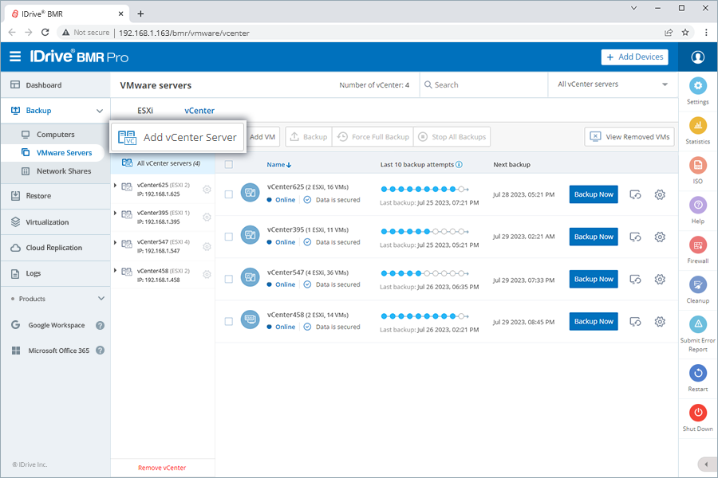The image size is (718, 478).
Task: Click vCenter625 backup attempts progress dots
Action: 424,189
